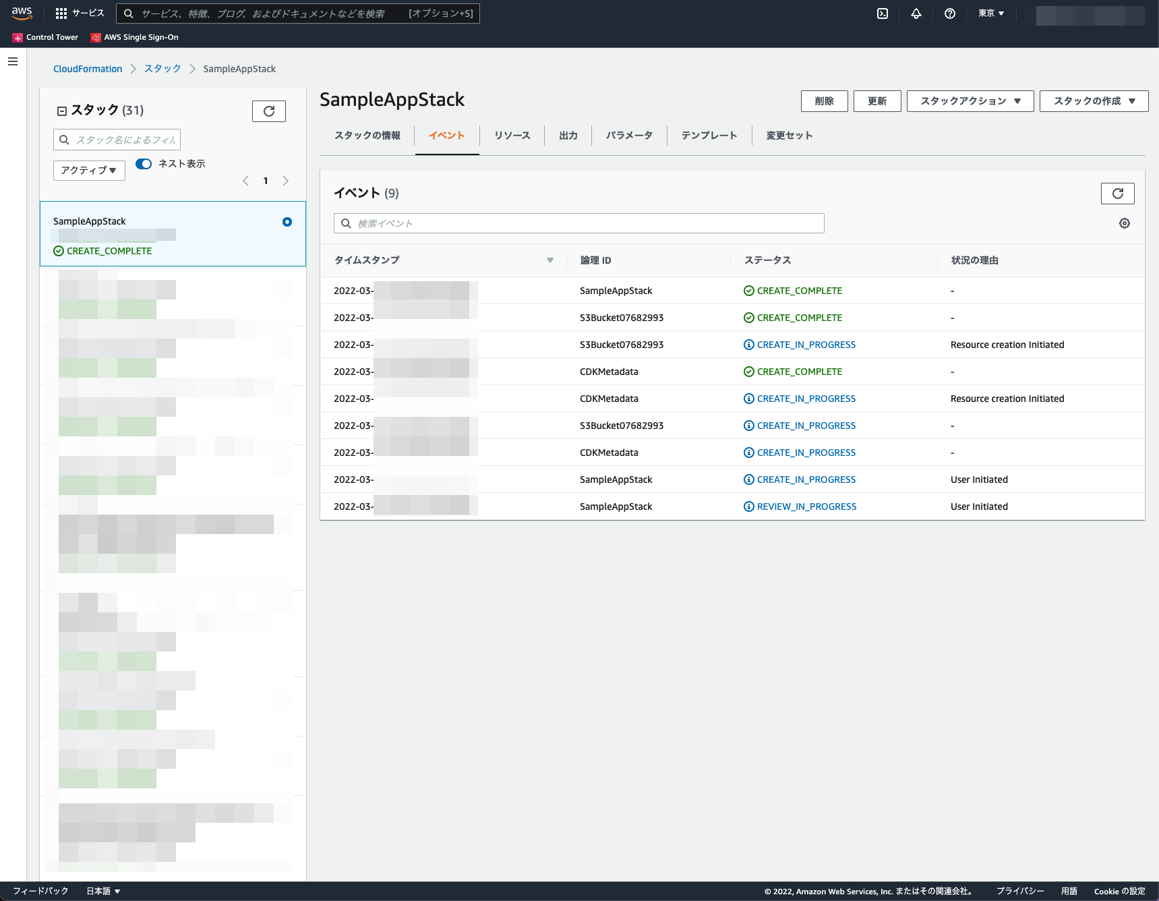Open the hamburger side navigation menu
The width and height of the screenshot is (1159, 901).
[13, 61]
